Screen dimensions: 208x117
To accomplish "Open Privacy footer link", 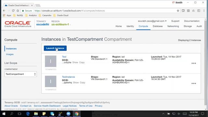I will tap(98, 106).
